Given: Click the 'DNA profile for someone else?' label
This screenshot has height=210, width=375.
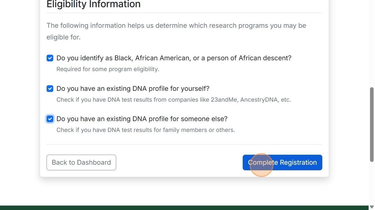Looking at the screenshot, I should (142, 119).
